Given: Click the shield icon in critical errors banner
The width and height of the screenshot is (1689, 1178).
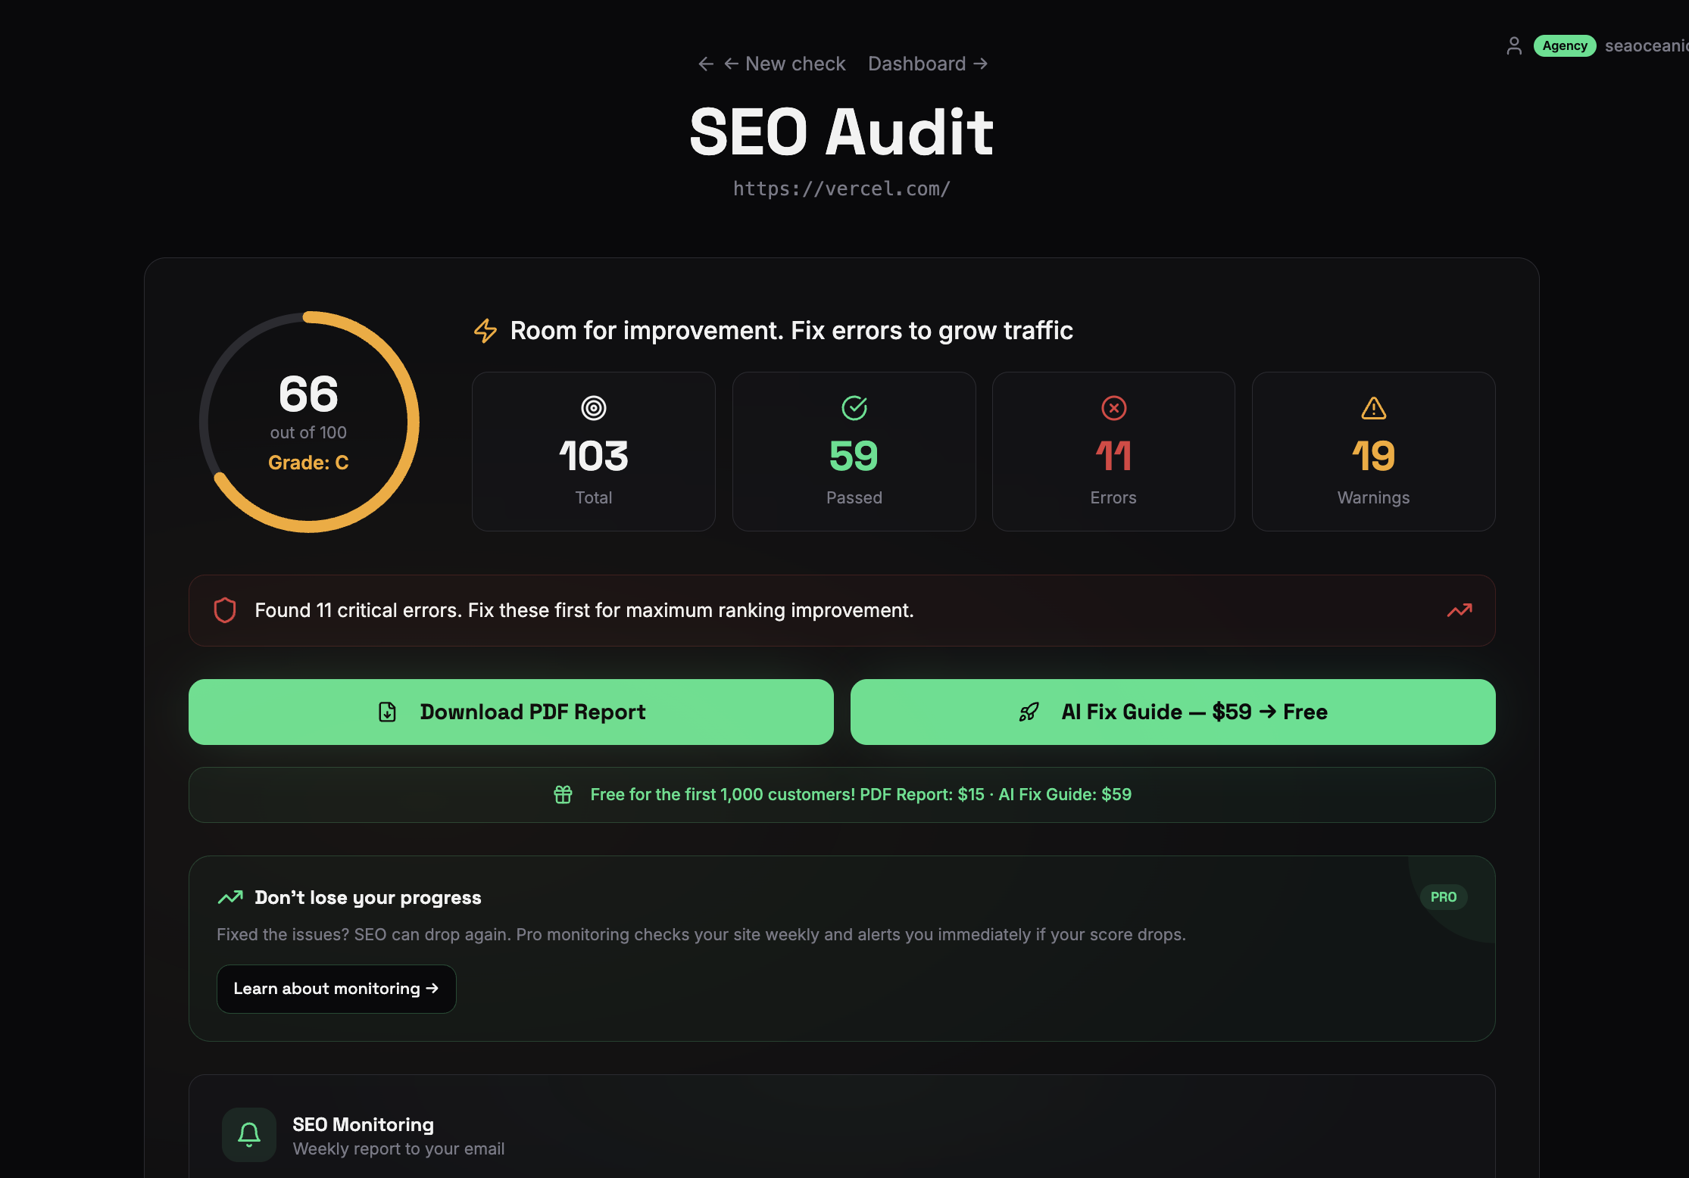Looking at the screenshot, I should pos(225,610).
